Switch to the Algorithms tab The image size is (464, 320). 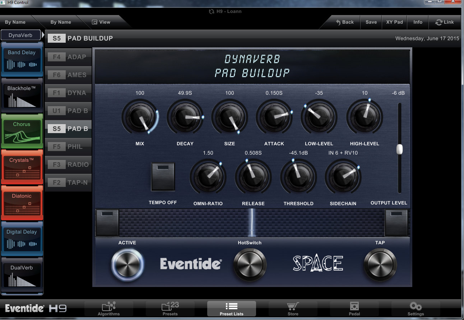pyautogui.click(x=109, y=309)
